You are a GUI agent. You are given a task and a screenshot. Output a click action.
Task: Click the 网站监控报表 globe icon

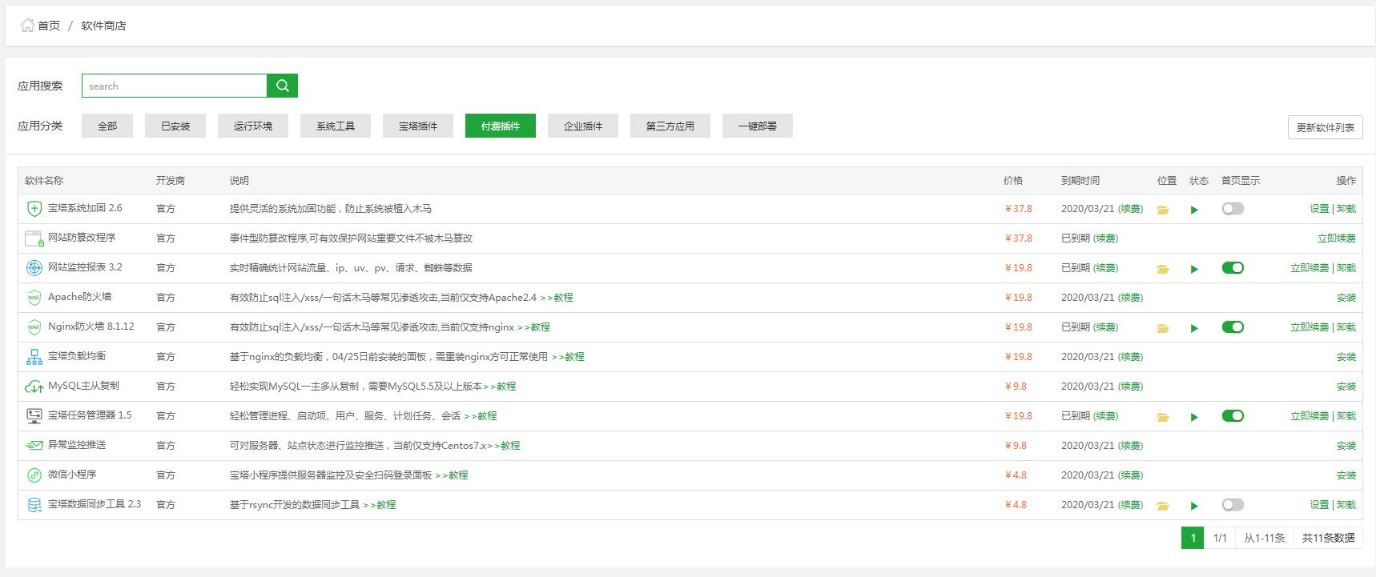34,268
